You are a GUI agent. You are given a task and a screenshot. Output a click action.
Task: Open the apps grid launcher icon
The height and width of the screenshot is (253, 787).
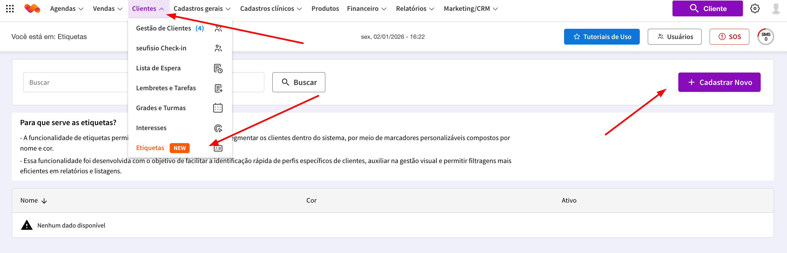click(x=10, y=9)
